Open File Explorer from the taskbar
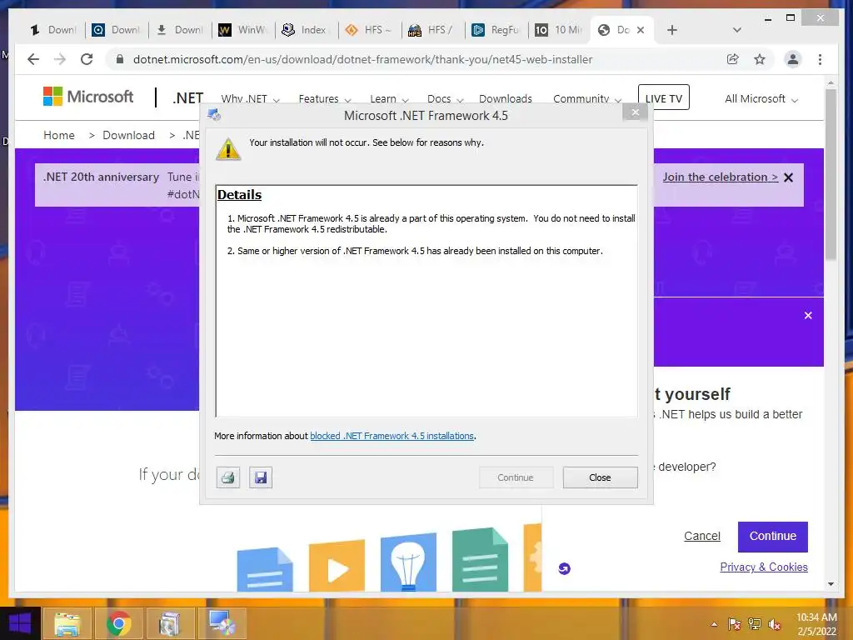Screen dimensions: 853x640 (x=67, y=623)
